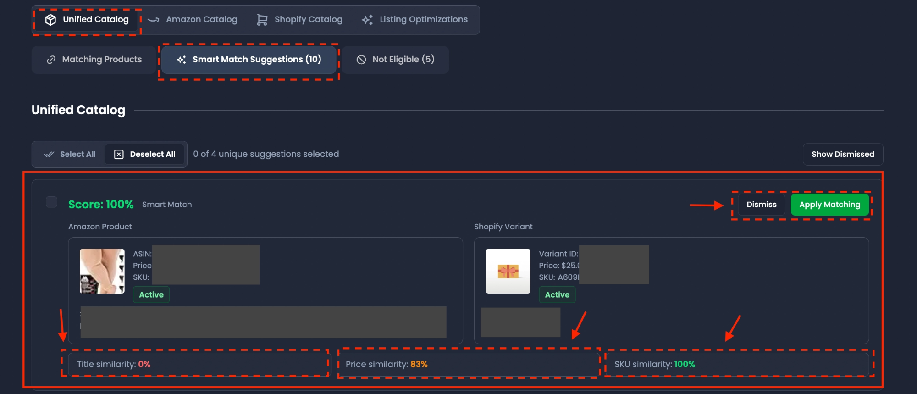Switch to the Amazon Catalog tab
The image size is (917, 394).
click(193, 20)
